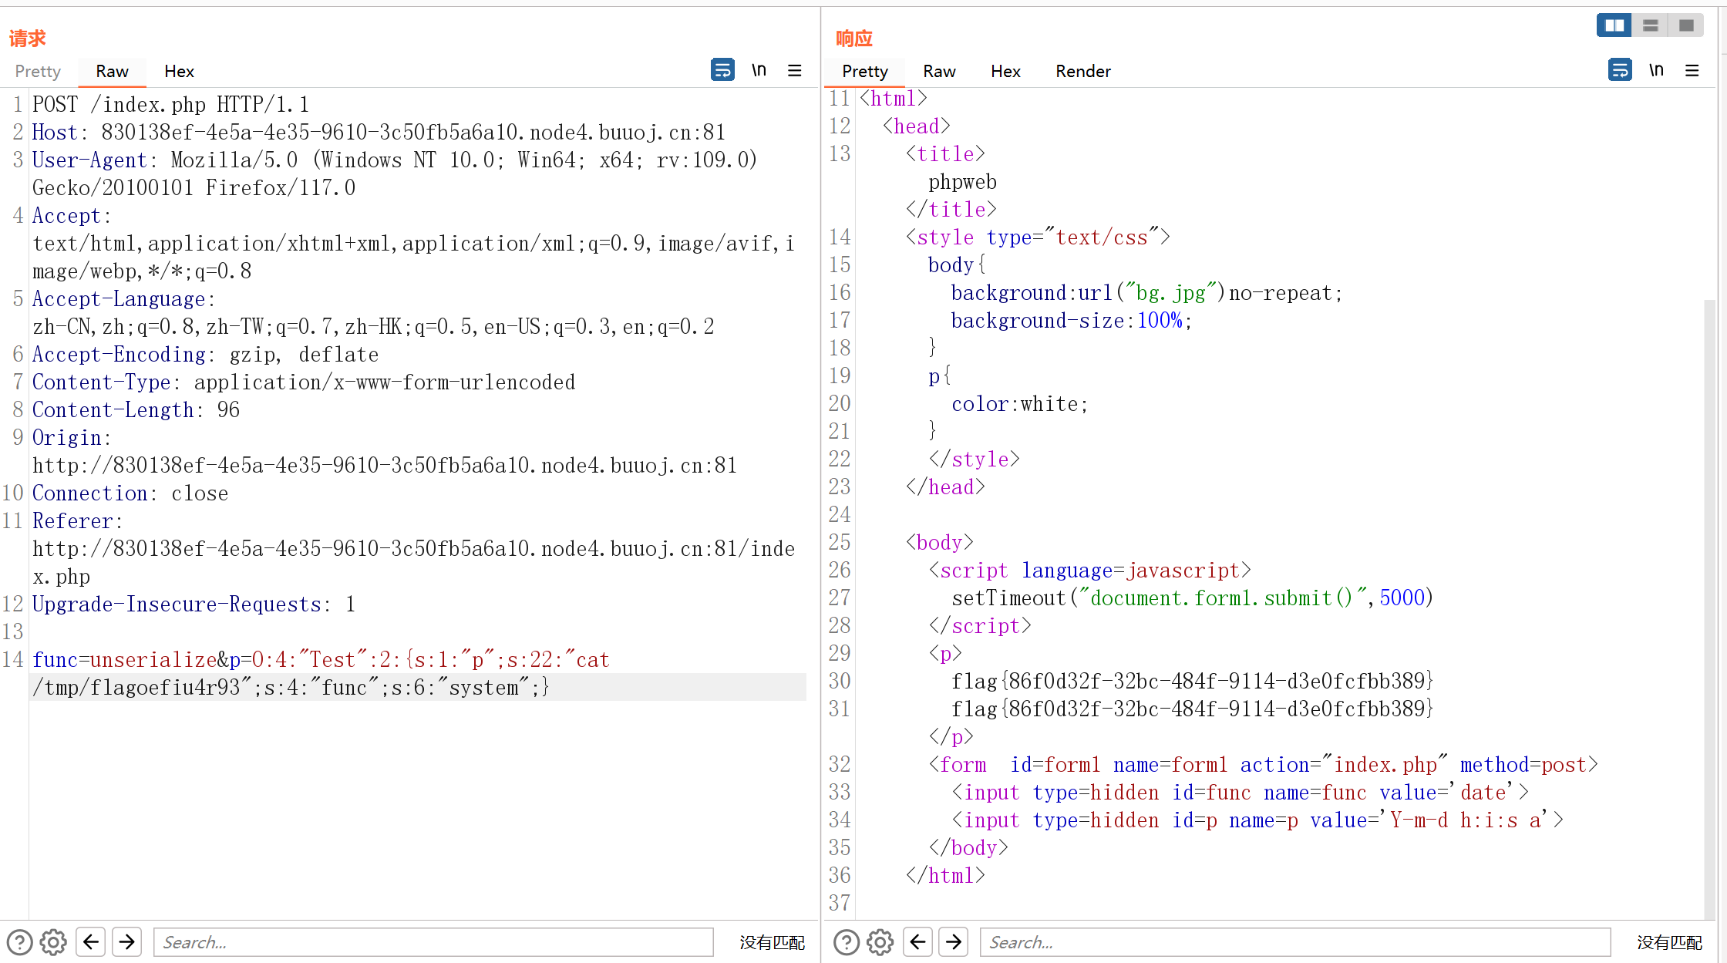Go to previous request search match
Screen dimensions: 1727x963
click(90, 941)
